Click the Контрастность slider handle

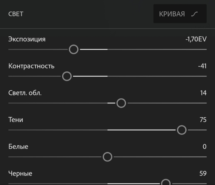[x=67, y=76]
